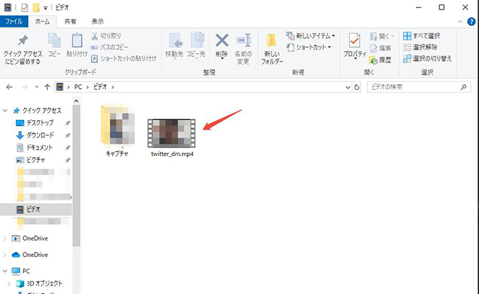
Task: Collapse the ribbon with chevron
Action: 460,22
